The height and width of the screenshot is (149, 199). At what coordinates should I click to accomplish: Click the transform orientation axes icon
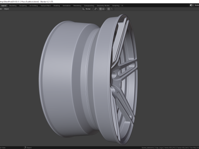point(83,9)
